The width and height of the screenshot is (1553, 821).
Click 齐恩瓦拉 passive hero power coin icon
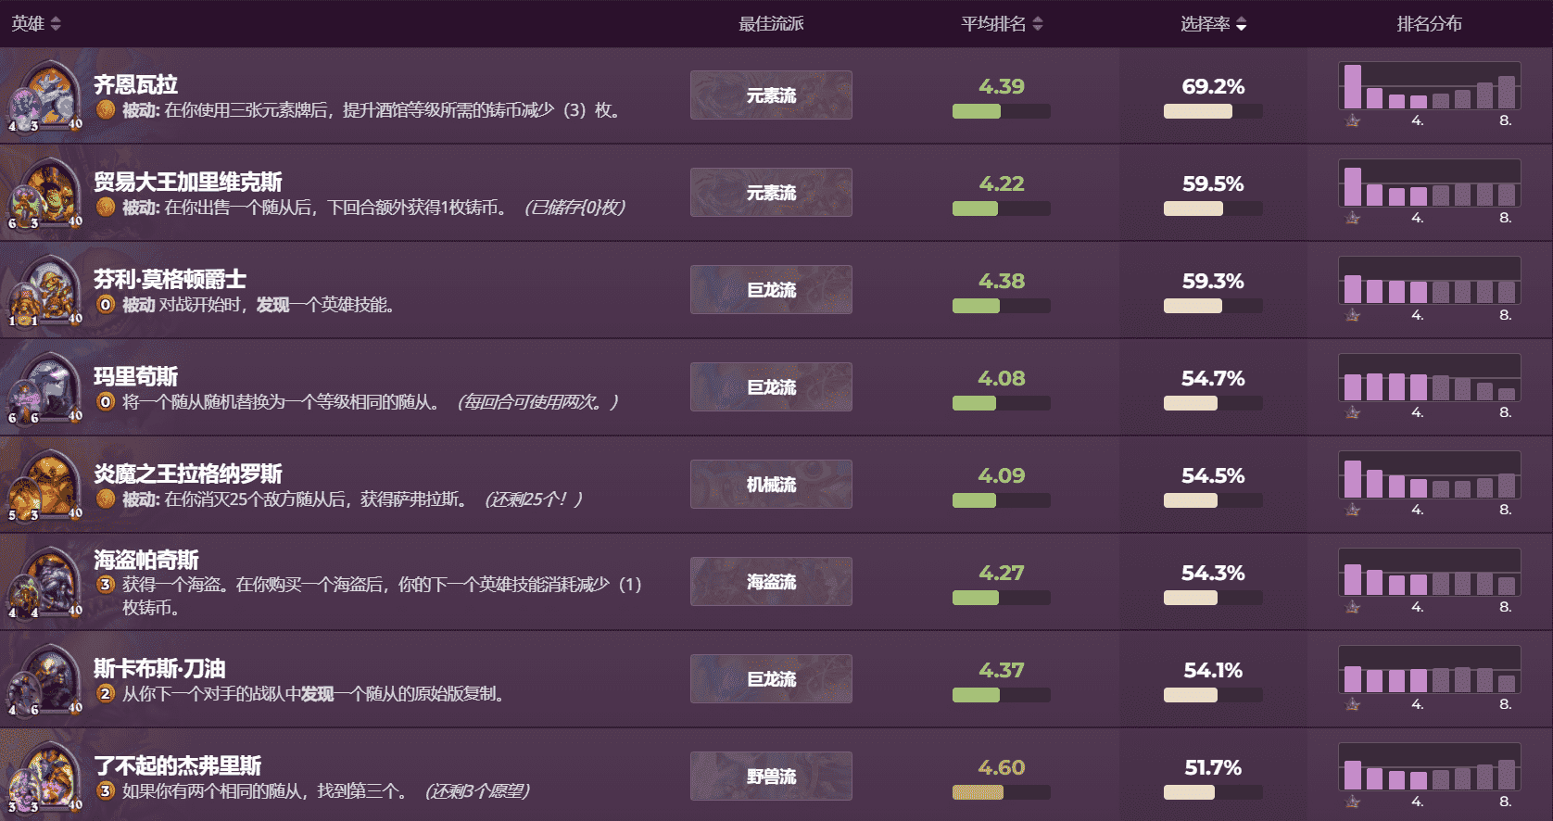point(106,109)
